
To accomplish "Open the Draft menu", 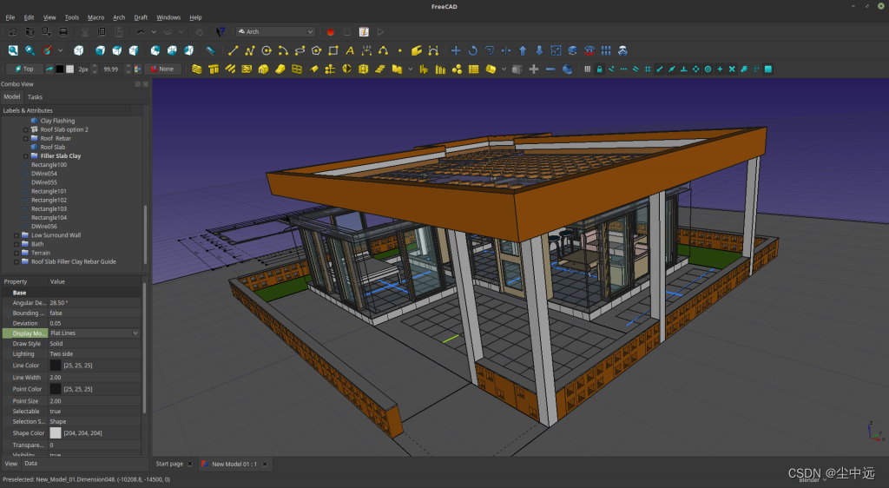I will pyautogui.click(x=141, y=17).
